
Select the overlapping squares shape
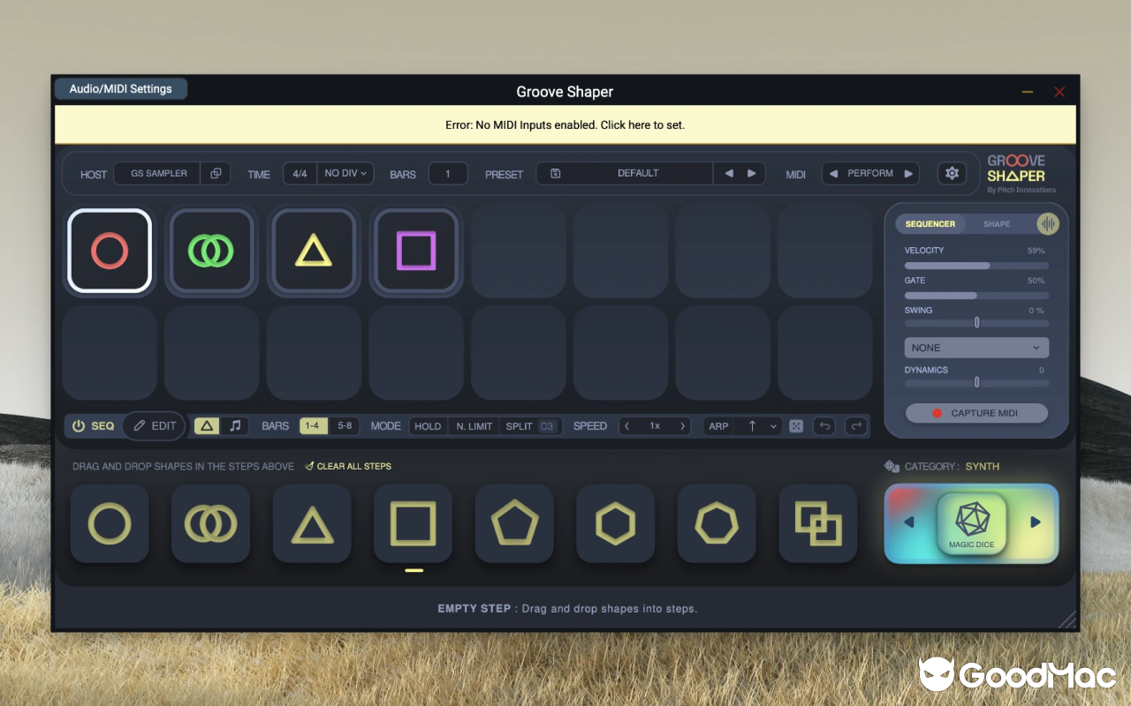point(817,522)
